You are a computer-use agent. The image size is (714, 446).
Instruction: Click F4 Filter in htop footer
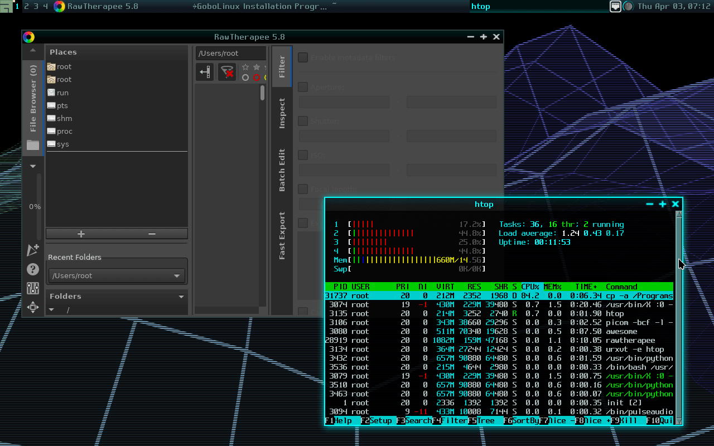[450, 420]
